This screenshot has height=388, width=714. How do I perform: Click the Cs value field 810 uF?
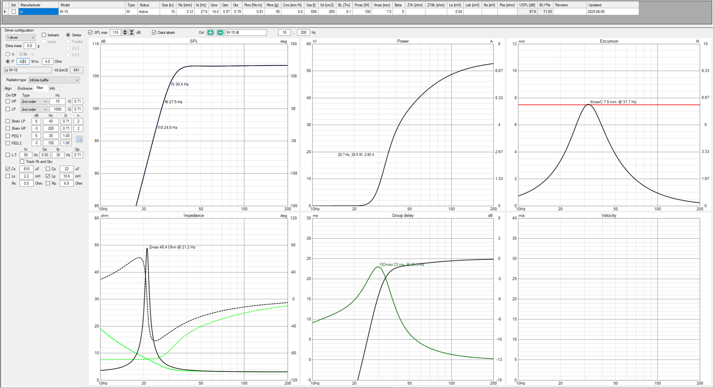[x=26, y=169]
